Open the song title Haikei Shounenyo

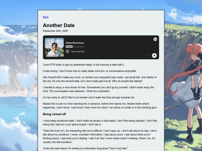pyautogui.click(x=75, y=43)
